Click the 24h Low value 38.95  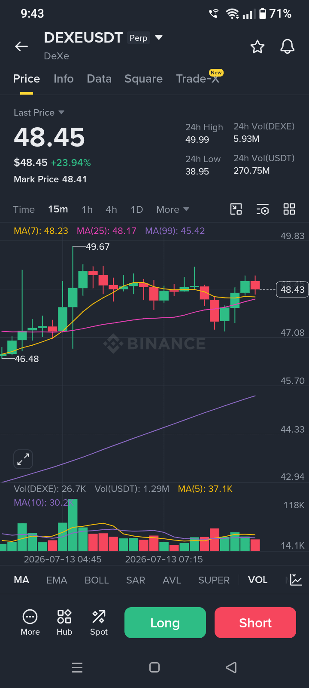(x=197, y=172)
